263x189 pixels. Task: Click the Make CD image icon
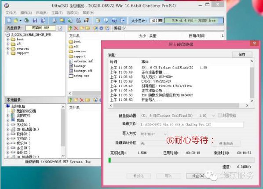54,21
